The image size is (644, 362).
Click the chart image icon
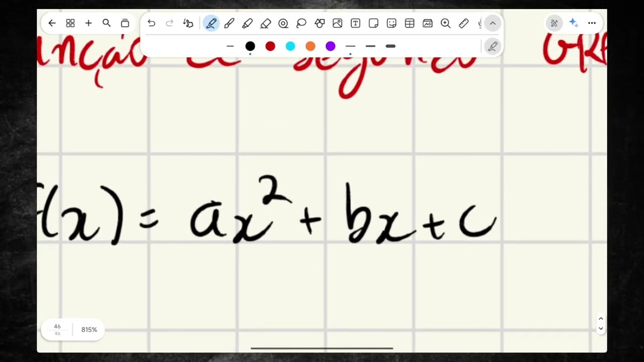coord(428,23)
